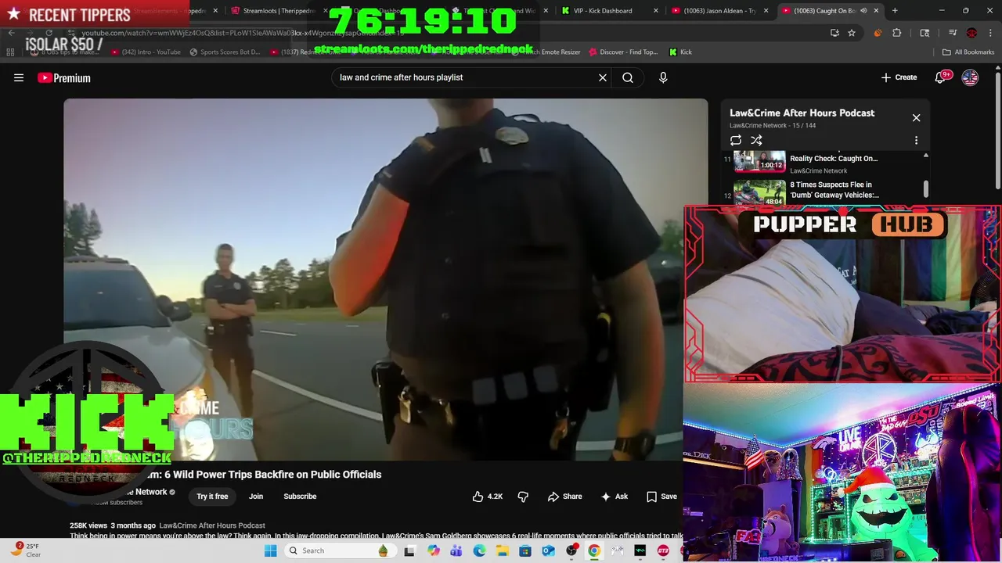Open Microsoft Teams from the taskbar

pos(456,550)
